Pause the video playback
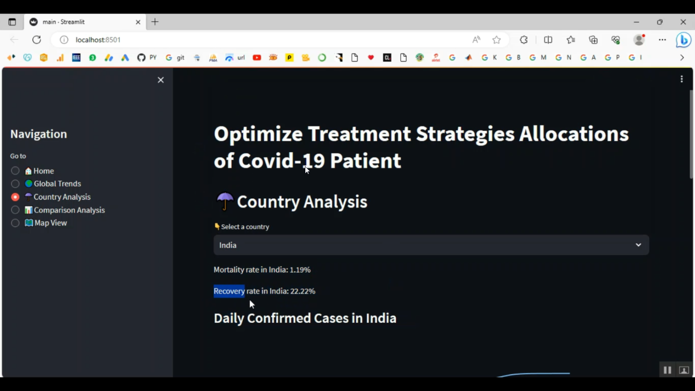Screen dimensions: 695x391 point(667,370)
